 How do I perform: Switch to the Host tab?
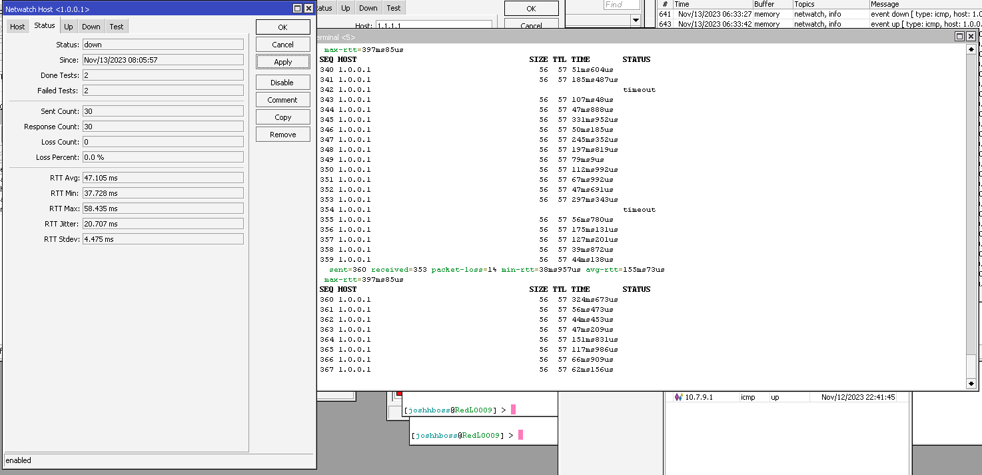tap(17, 26)
